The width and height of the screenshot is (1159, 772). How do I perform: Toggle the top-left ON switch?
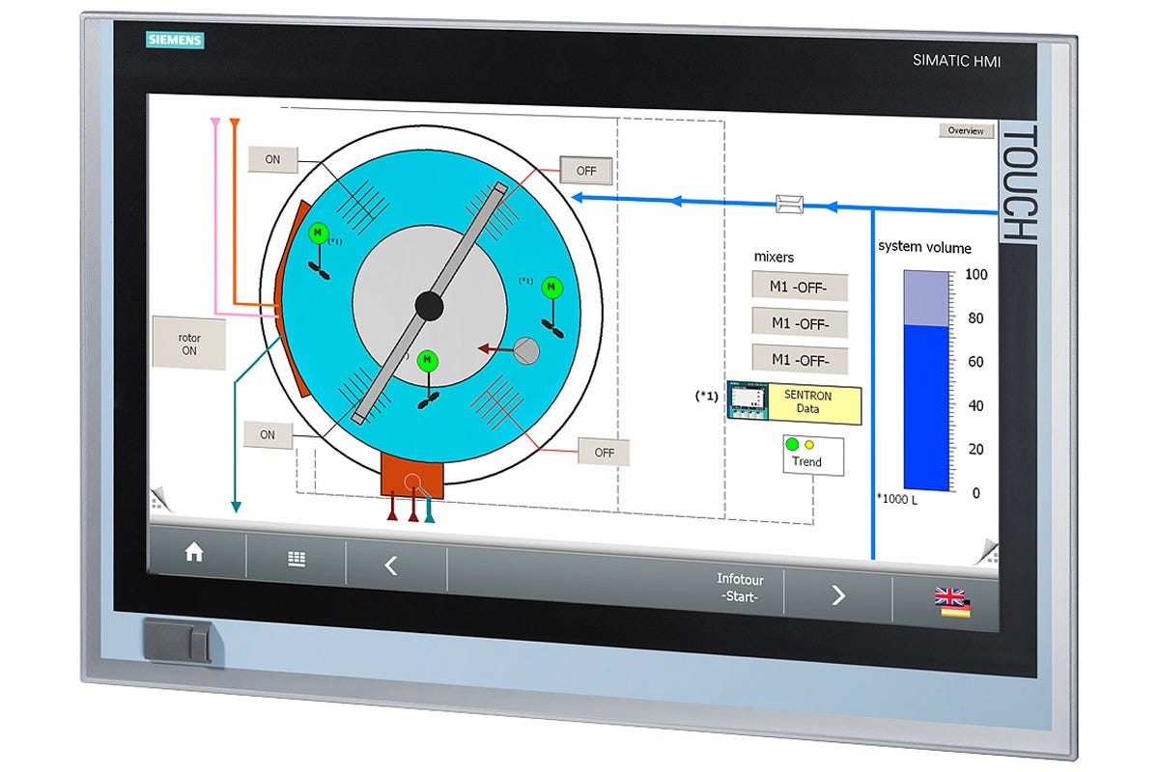coord(272,159)
